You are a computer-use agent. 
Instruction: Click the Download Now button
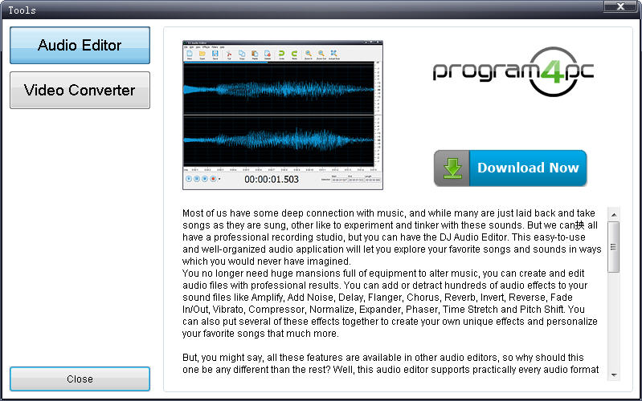click(510, 168)
